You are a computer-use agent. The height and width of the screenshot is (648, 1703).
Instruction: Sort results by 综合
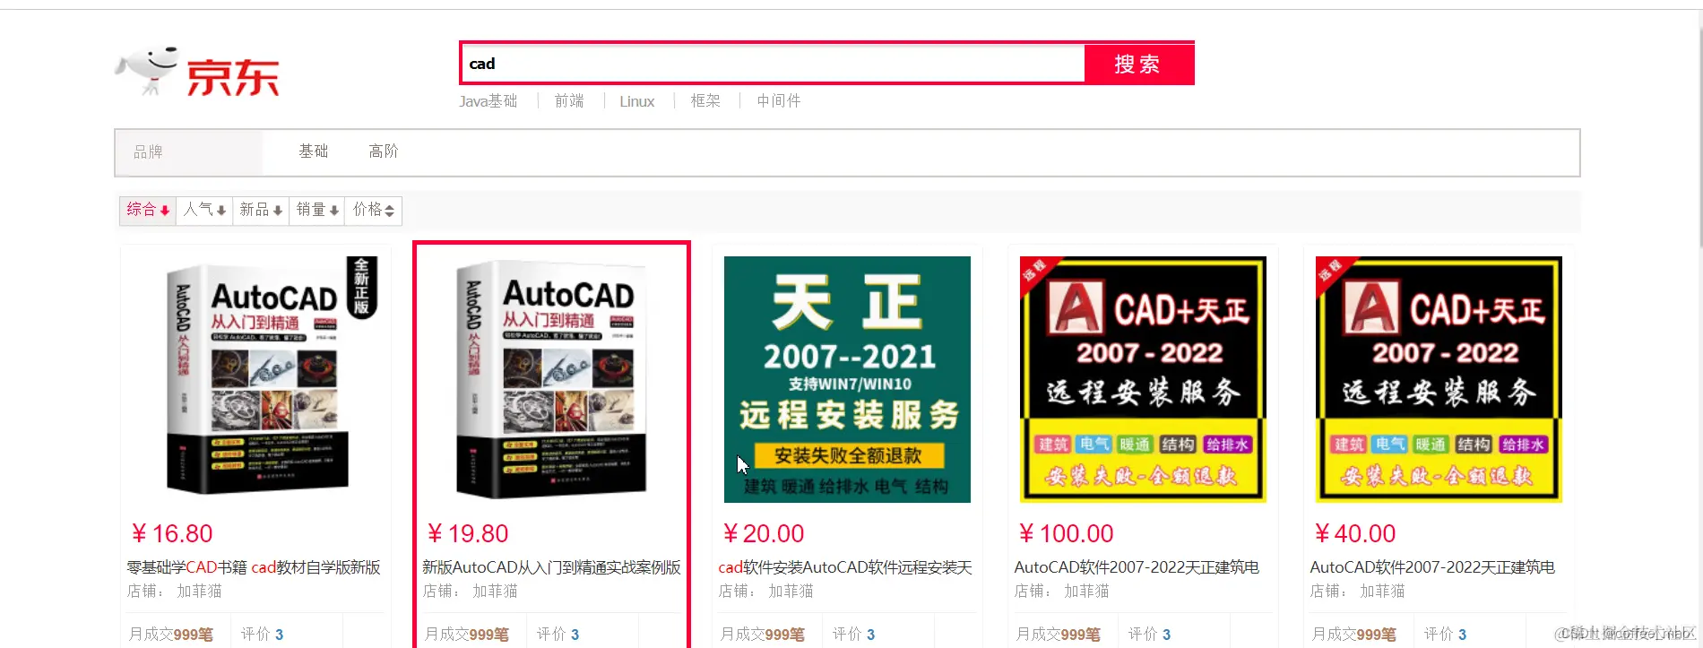148,210
